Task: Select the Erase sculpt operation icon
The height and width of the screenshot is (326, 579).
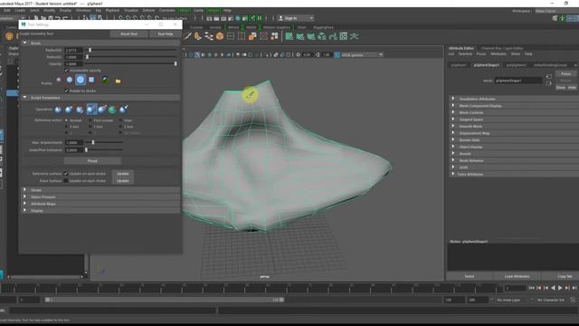Action: [x=123, y=110]
